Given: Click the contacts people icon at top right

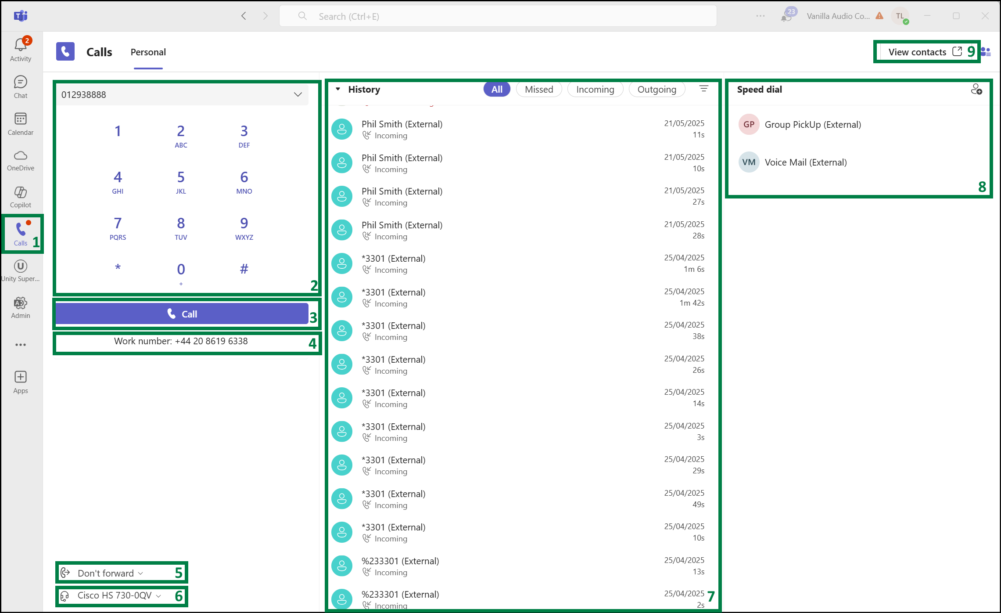Looking at the screenshot, I should coord(986,52).
